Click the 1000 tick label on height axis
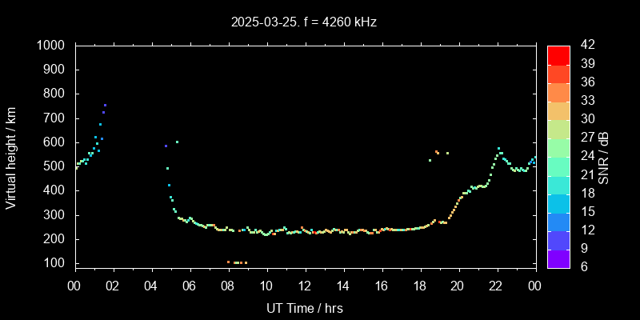Screen dimensions: 640x320 tap(52, 46)
